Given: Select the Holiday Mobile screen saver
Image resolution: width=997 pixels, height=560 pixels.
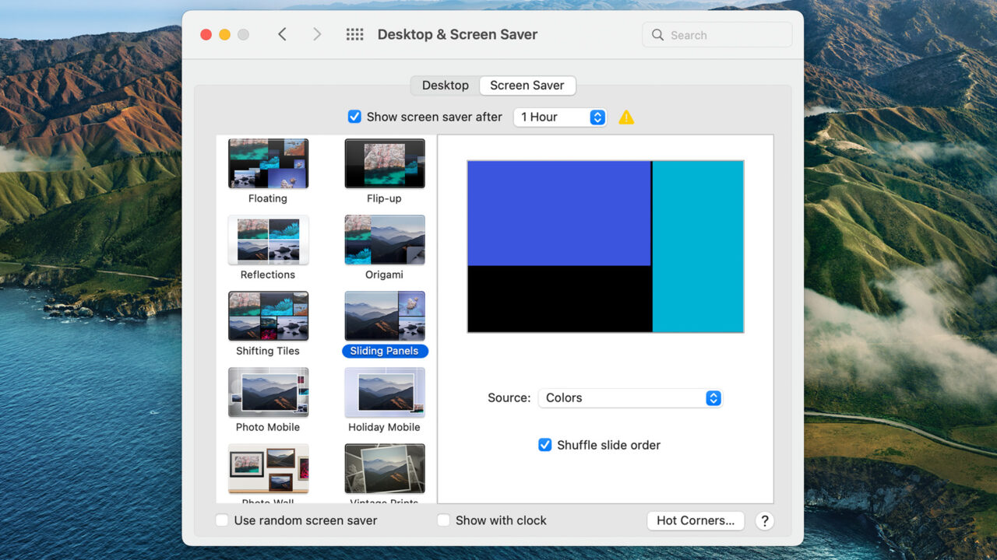Looking at the screenshot, I should [x=384, y=392].
